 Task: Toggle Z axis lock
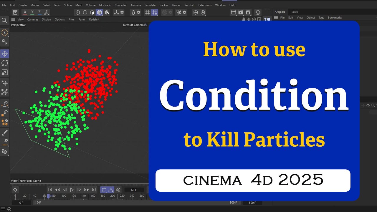[x=39, y=12]
